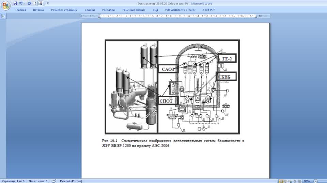Click the zoom out minus button
The image size is (327, 183).
[x=315, y=181]
